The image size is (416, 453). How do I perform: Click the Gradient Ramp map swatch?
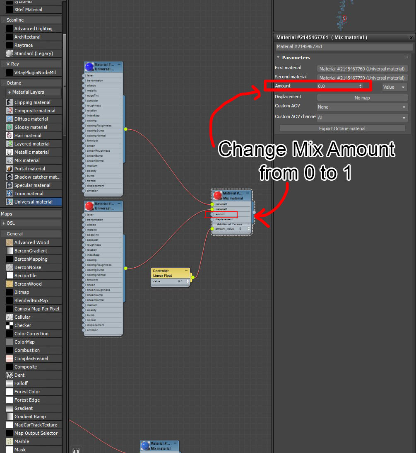(x=10, y=417)
